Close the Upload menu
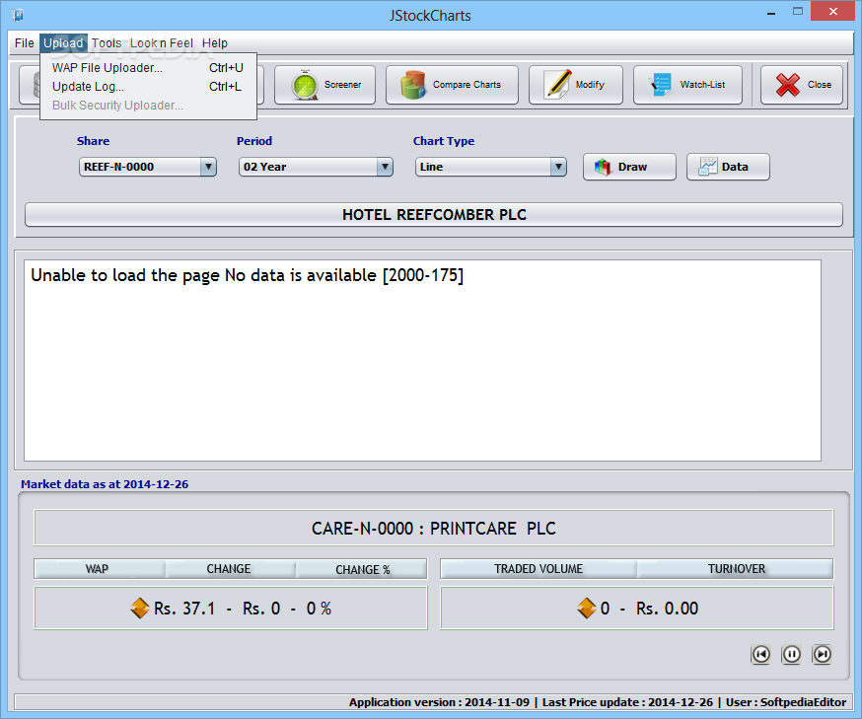Viewport: 862px width, 719px height. pos(63,42)
